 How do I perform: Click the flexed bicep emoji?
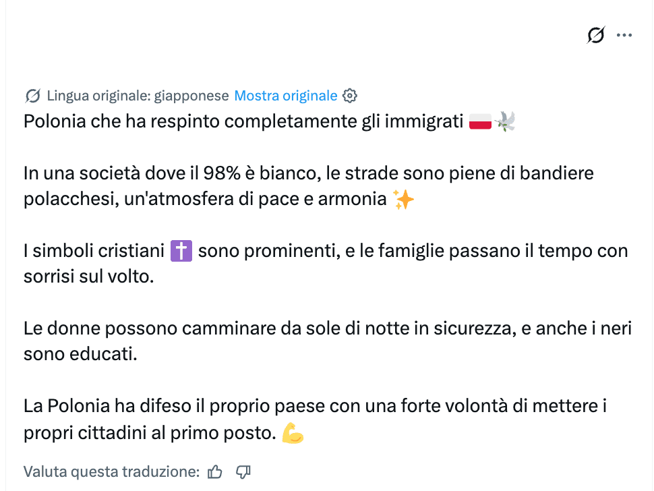(293, 434)
